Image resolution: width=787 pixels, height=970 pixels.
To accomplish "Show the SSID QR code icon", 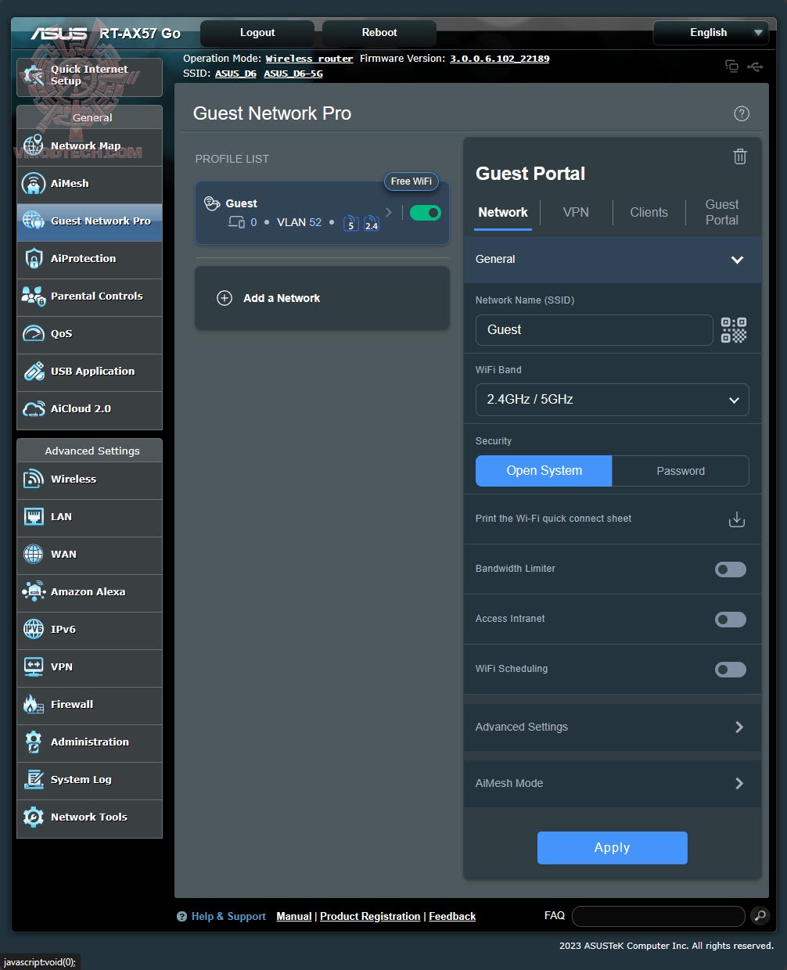I will pos(734,330).
